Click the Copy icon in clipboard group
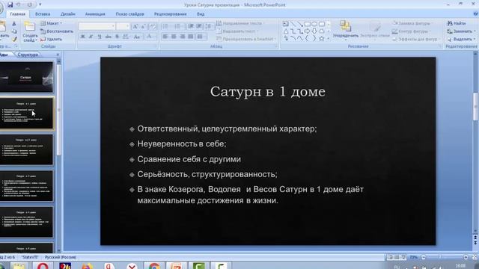Image resolution: width=479 pixels, height=269 pixels. click(14, 31)
